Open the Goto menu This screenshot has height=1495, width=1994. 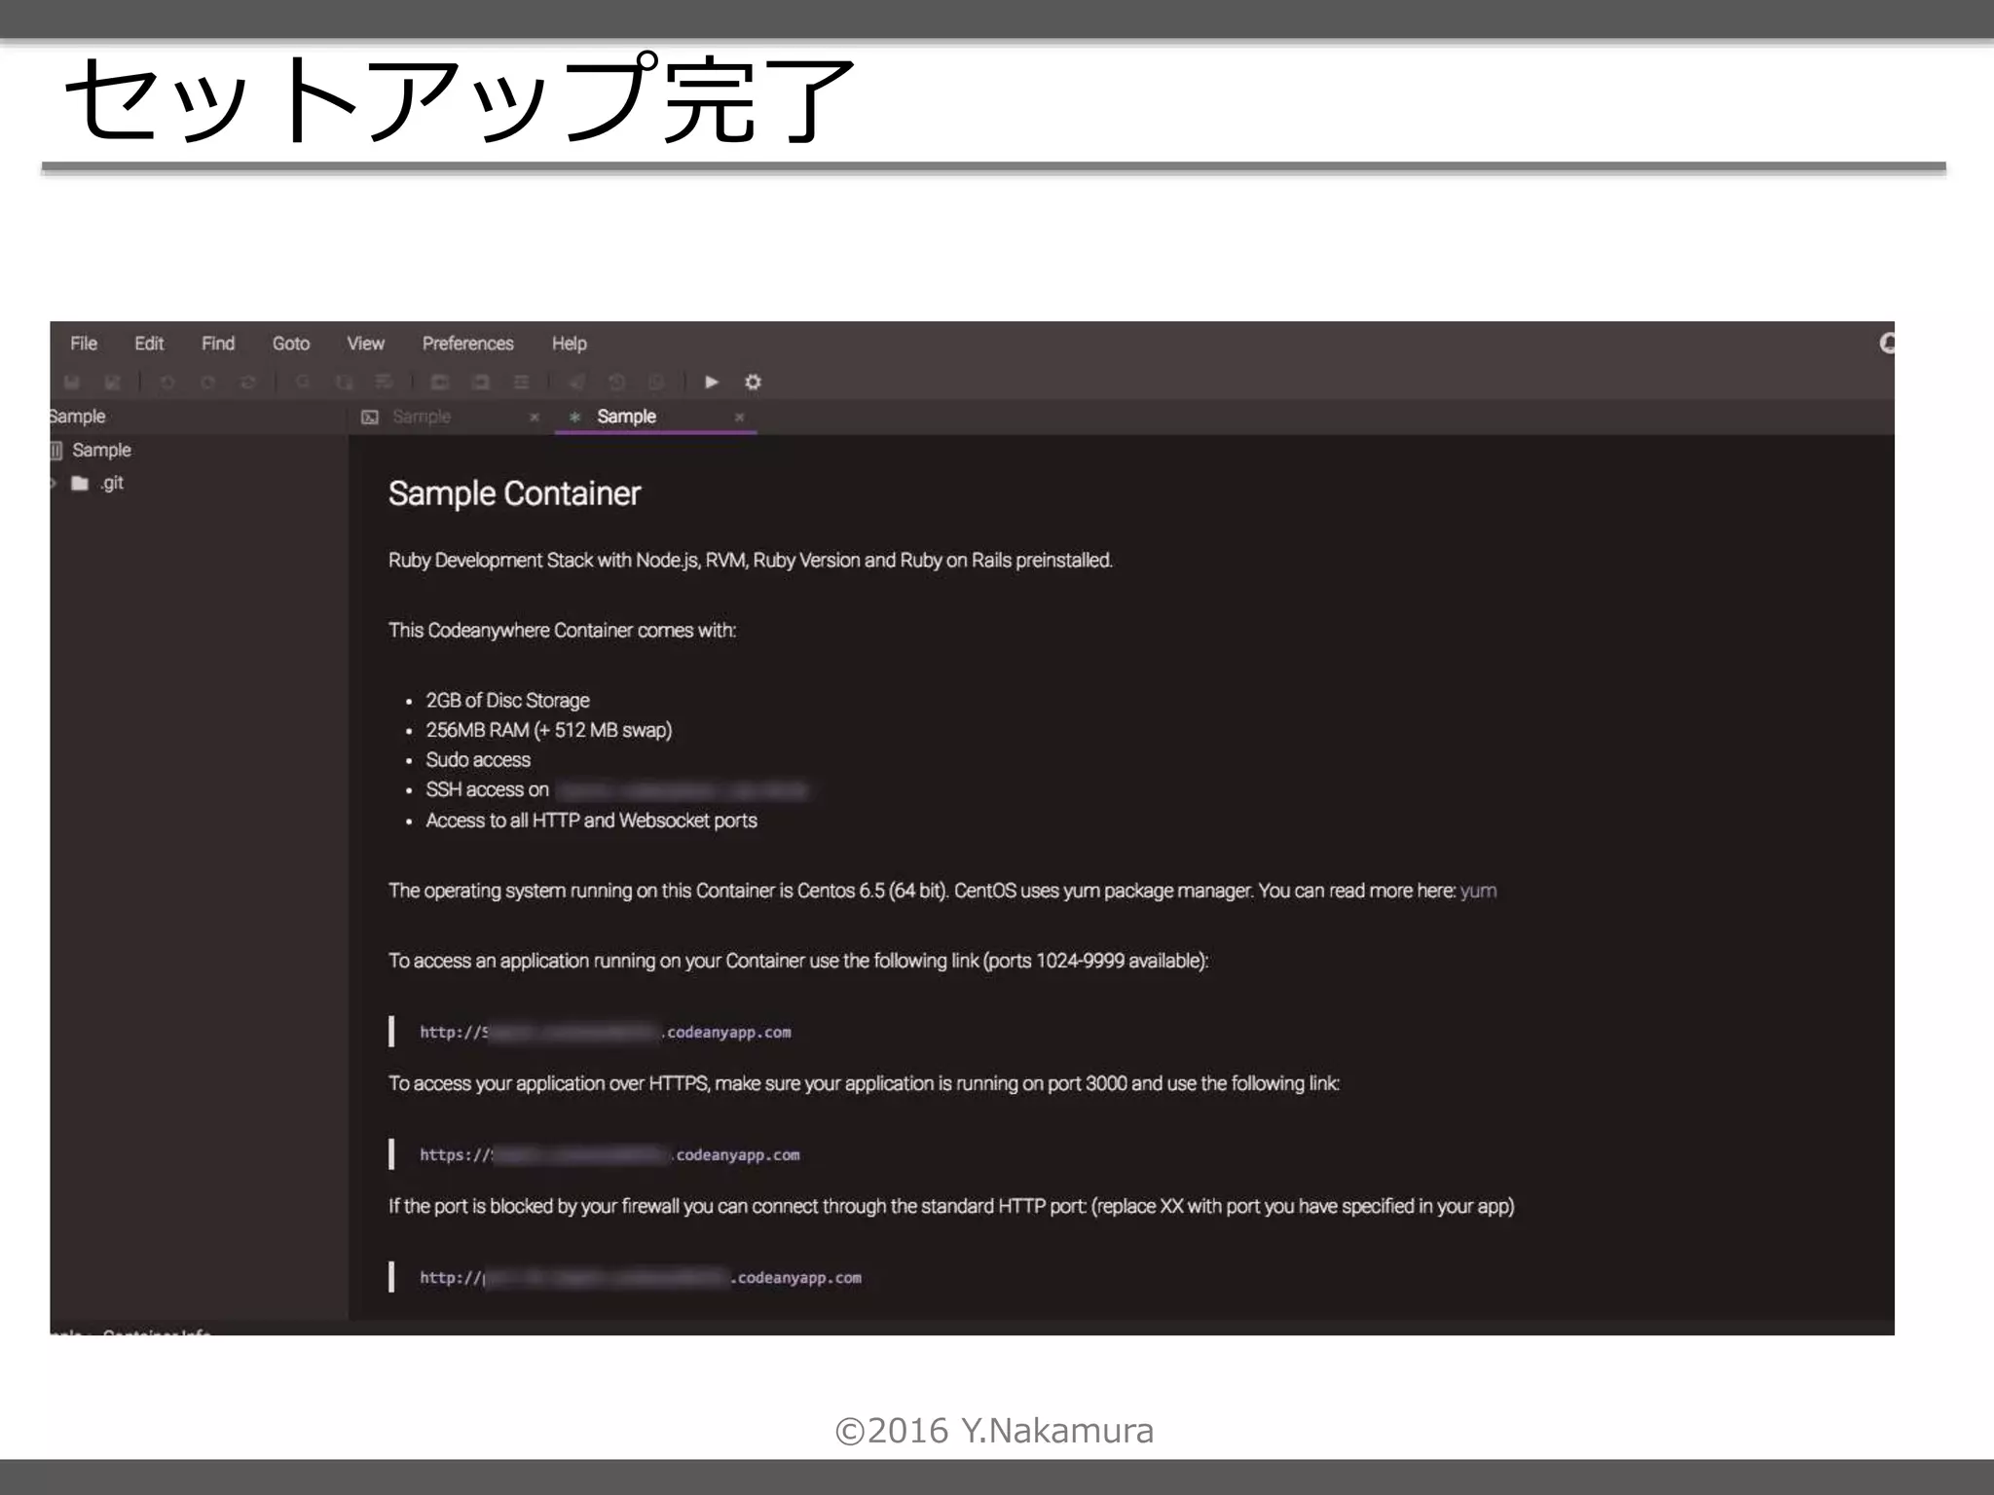coord(291,344)
